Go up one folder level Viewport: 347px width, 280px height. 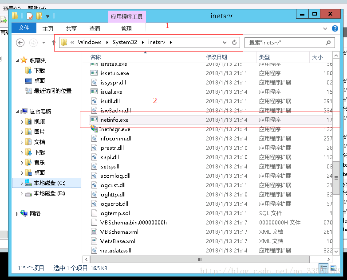pos(53,42)
